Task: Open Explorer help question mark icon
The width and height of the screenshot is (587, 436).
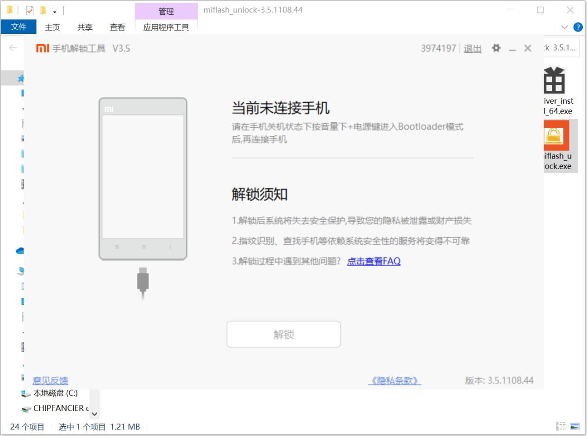Action: [x=578, y=27]
